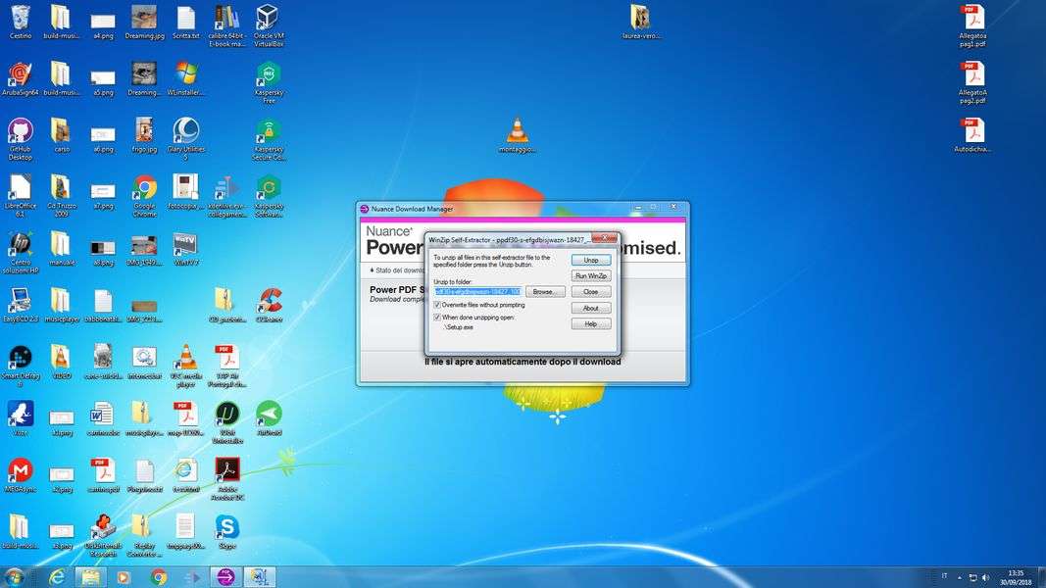Switch to Nuance Download Manager taskbar button

click(x=226, y=576)
